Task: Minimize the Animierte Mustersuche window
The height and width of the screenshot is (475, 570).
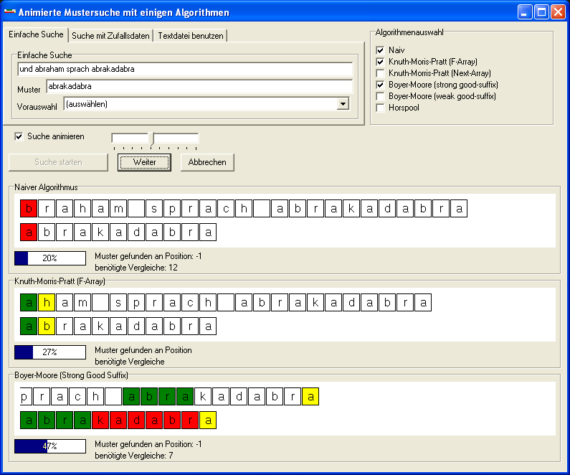Action: tap(526, 12)
